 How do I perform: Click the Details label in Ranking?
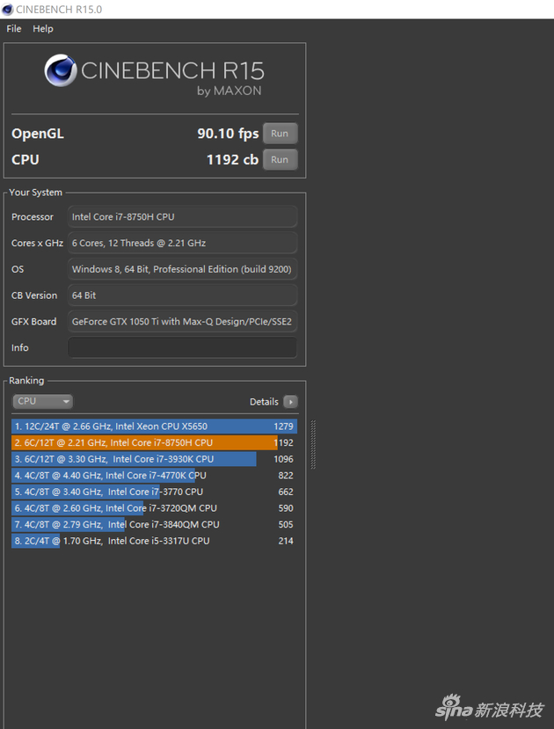point(264,402)
